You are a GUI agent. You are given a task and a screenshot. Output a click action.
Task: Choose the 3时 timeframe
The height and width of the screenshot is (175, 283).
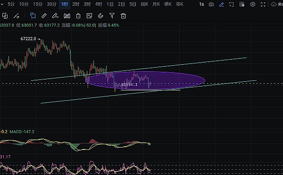(x=87, y=4)
